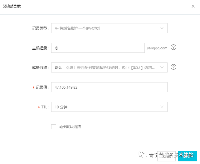Screen dimensions: 200x164
Task: Click the 主机记录 input field
Action: click(98, 48)
